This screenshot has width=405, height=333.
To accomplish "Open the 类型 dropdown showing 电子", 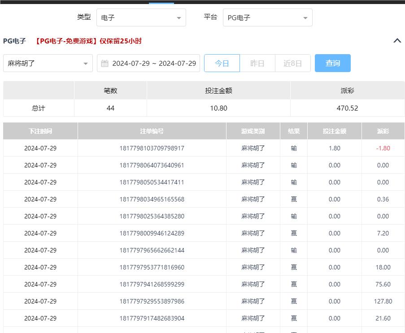I will click(141, 18).
